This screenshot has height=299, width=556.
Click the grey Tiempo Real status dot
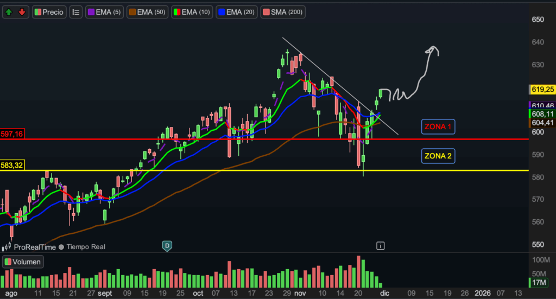coord(61,247)
